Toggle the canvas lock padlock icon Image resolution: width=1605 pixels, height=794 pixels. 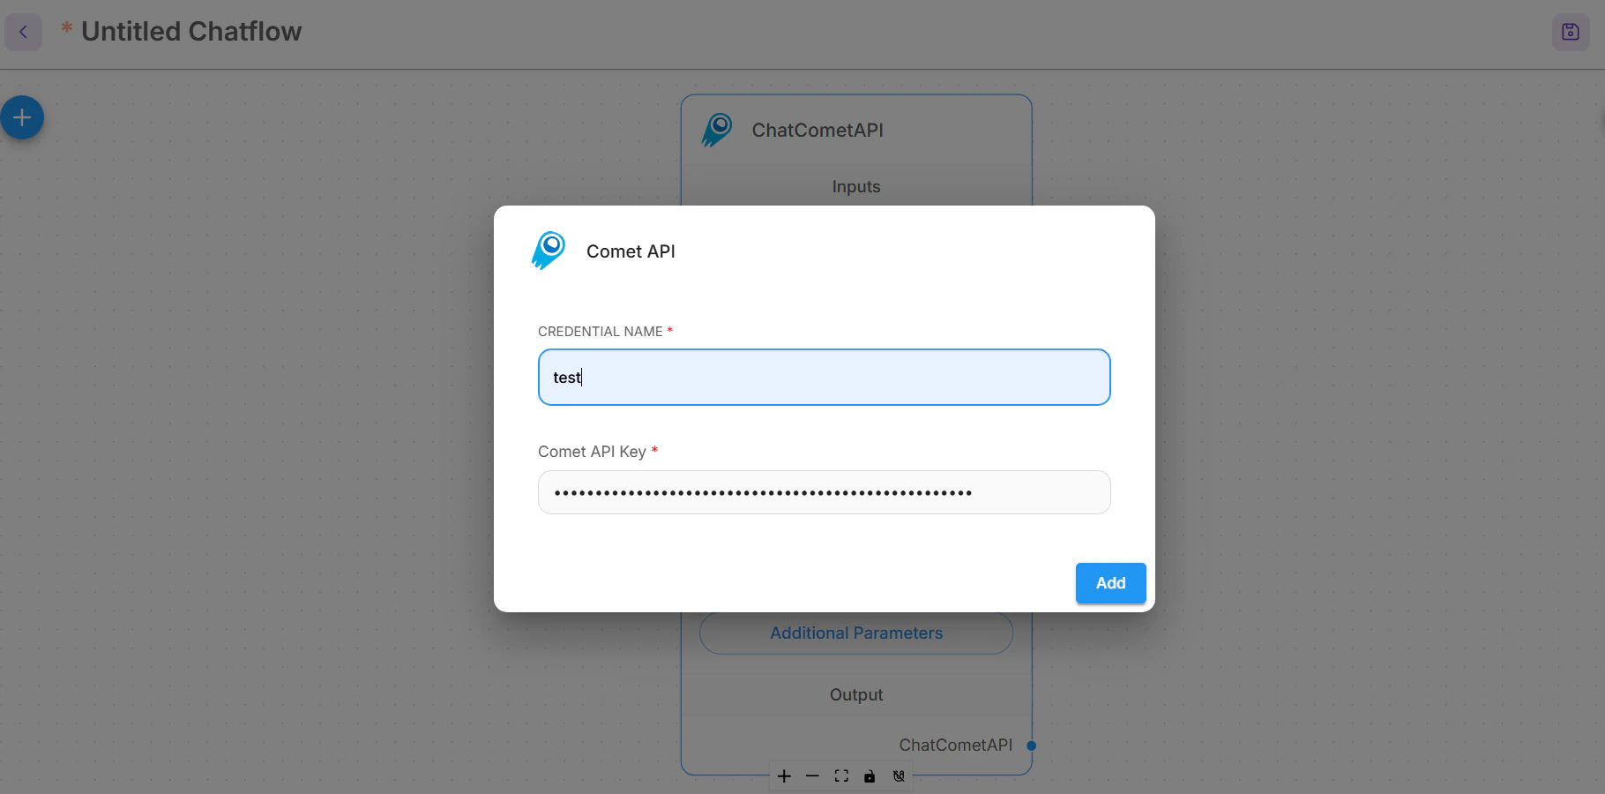point(870,776)
